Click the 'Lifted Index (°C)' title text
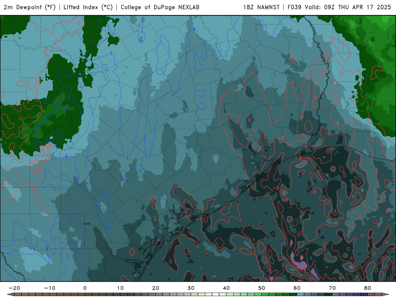396x297 pixels. (88, 7)
